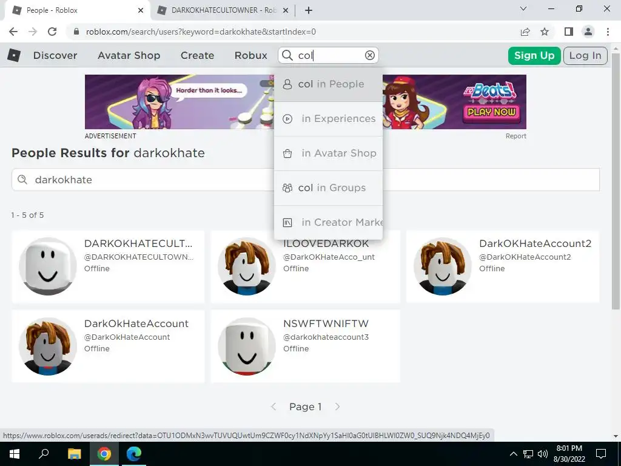Image resolution: width=621 pixels, height=466 pixels.
Task: Click the address bar URL
Action: coord(201,32)
